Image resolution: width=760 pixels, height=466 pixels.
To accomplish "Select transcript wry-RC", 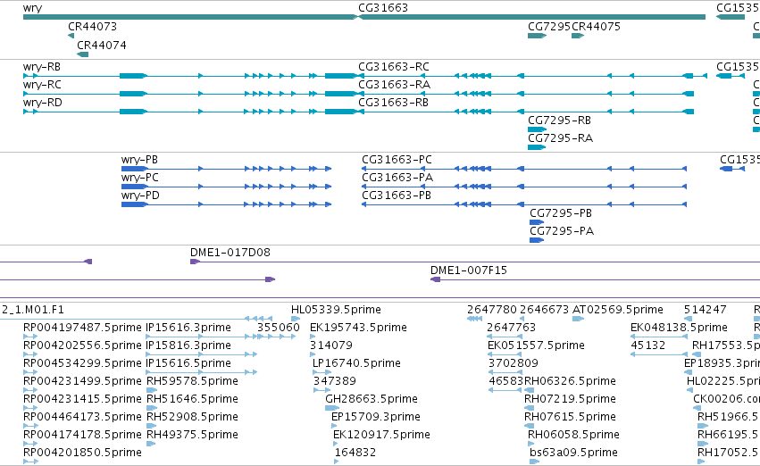I will pos(42,85).
